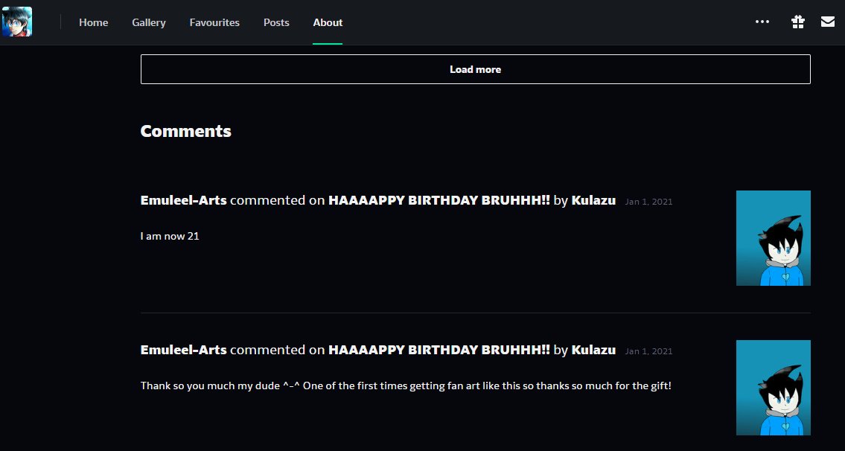Viewport: 845px width, 451px height.
Task: Open Emuleel-Arts link in "I am now 21" comment
Action: [x=183, y=200]
